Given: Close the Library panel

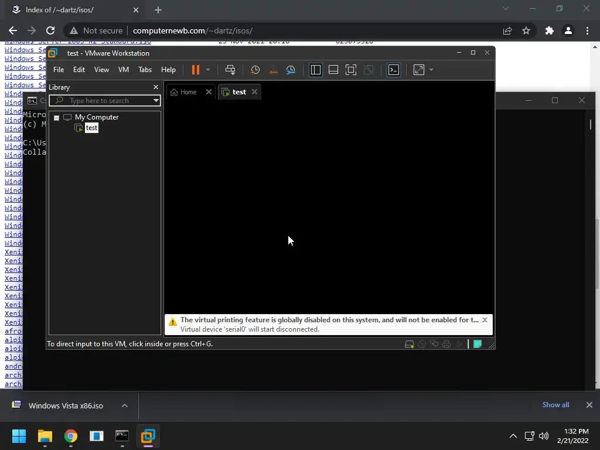Looking at the screenshot, I should pos(156,87).
